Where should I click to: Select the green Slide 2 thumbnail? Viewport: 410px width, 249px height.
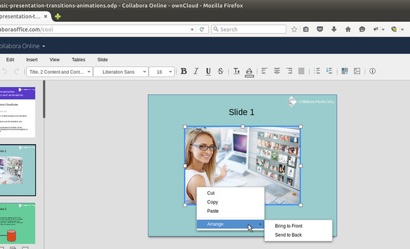point(17,223)
